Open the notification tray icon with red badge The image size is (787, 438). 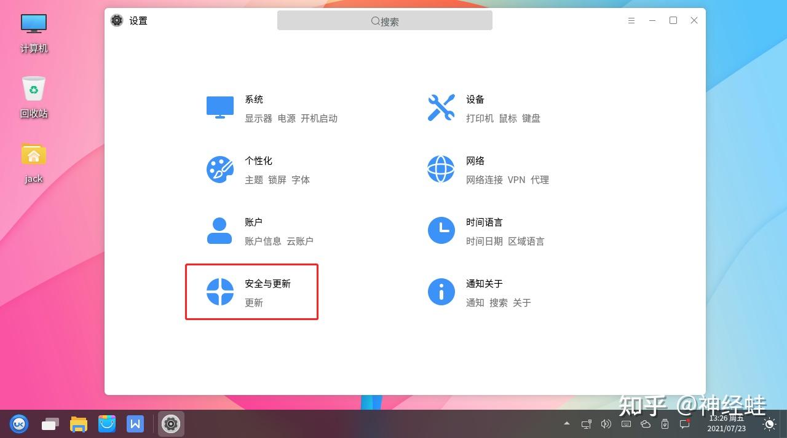click(685, 423)
